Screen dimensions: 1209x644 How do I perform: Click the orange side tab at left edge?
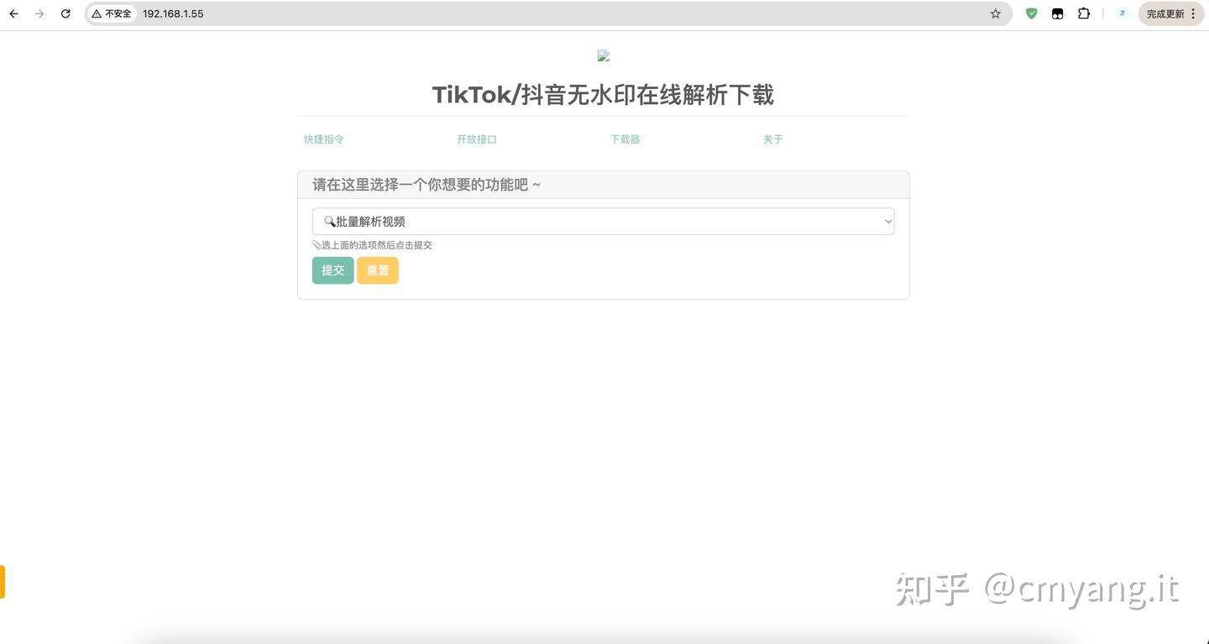3,582
